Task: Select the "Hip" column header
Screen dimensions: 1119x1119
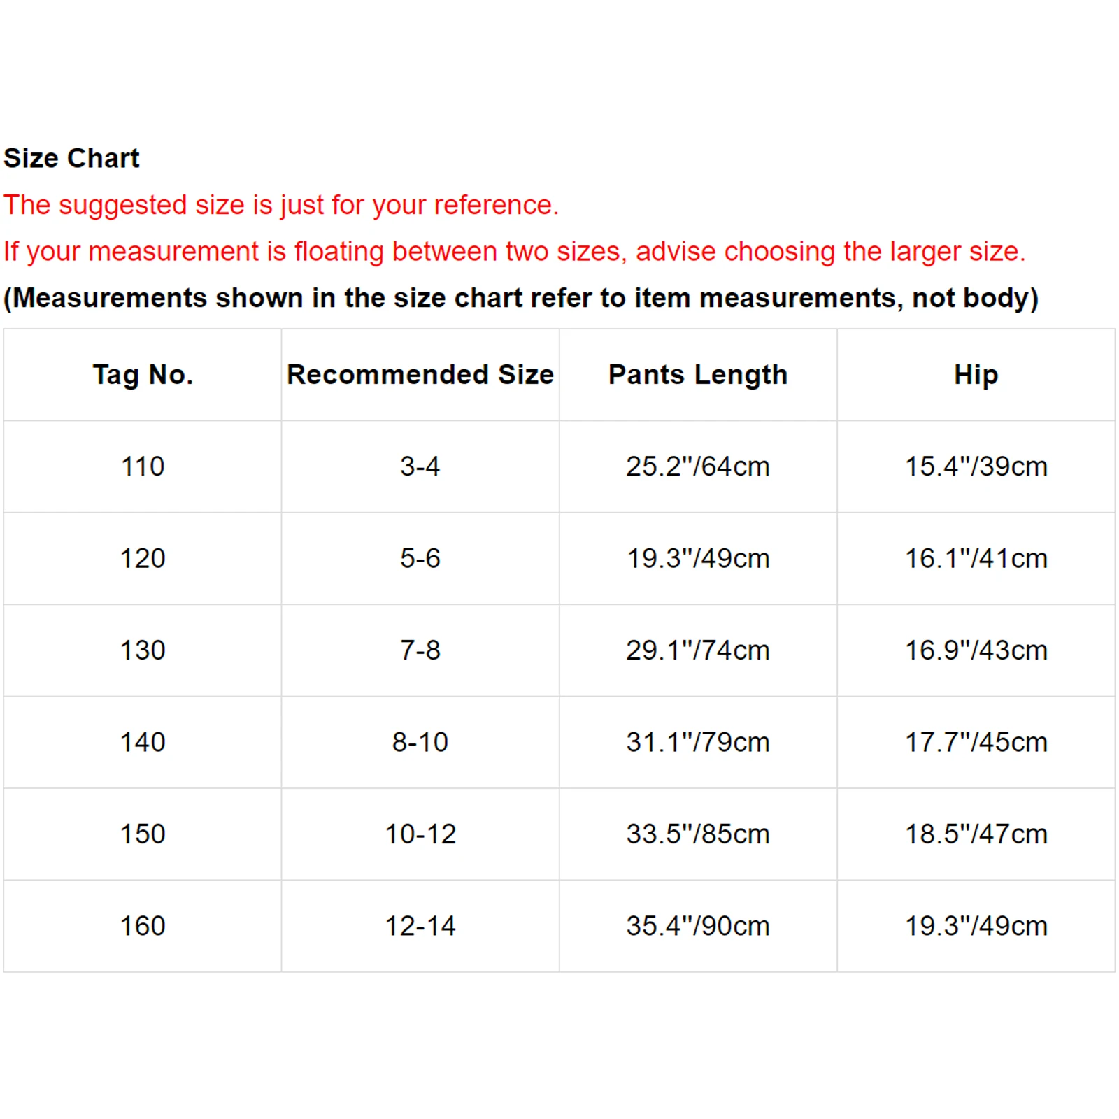Action: [976, 375]
